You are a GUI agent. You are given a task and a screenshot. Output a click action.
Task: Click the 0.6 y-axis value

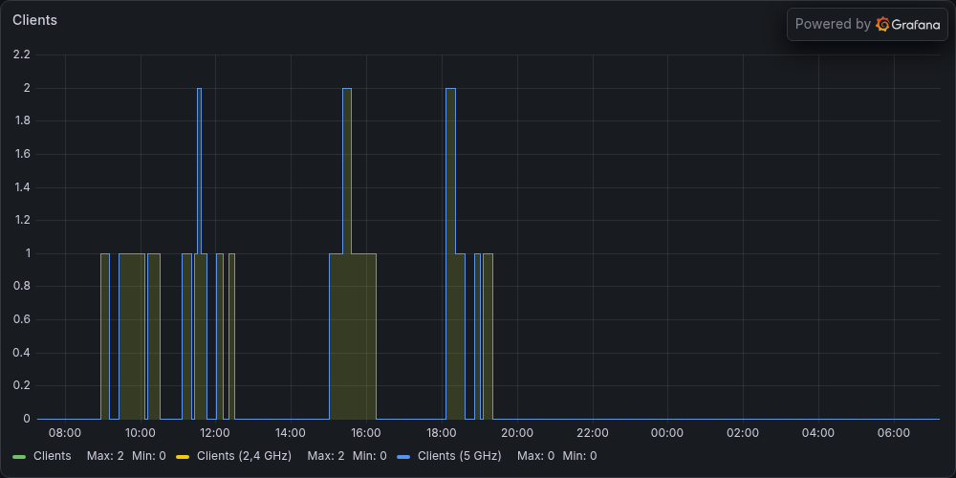tap(21, 319)
